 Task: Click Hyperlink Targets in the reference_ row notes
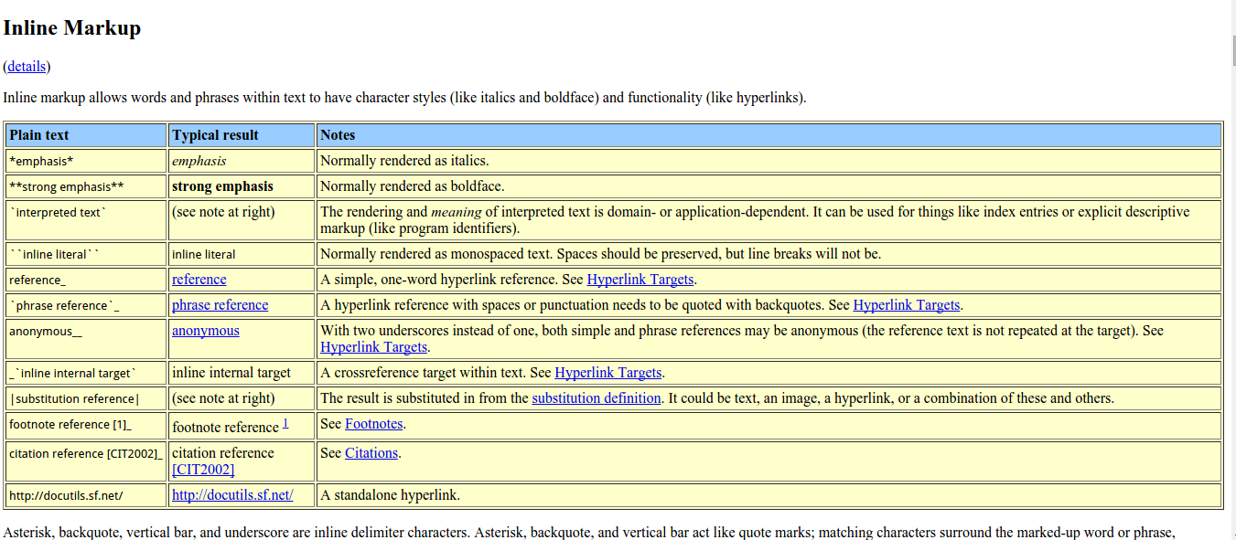pyautogui.click(x=639, y=280)
